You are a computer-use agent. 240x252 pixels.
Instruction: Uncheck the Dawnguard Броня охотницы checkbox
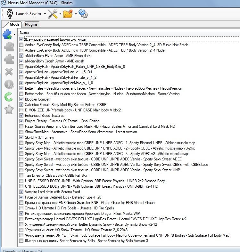tap(21, 39)
